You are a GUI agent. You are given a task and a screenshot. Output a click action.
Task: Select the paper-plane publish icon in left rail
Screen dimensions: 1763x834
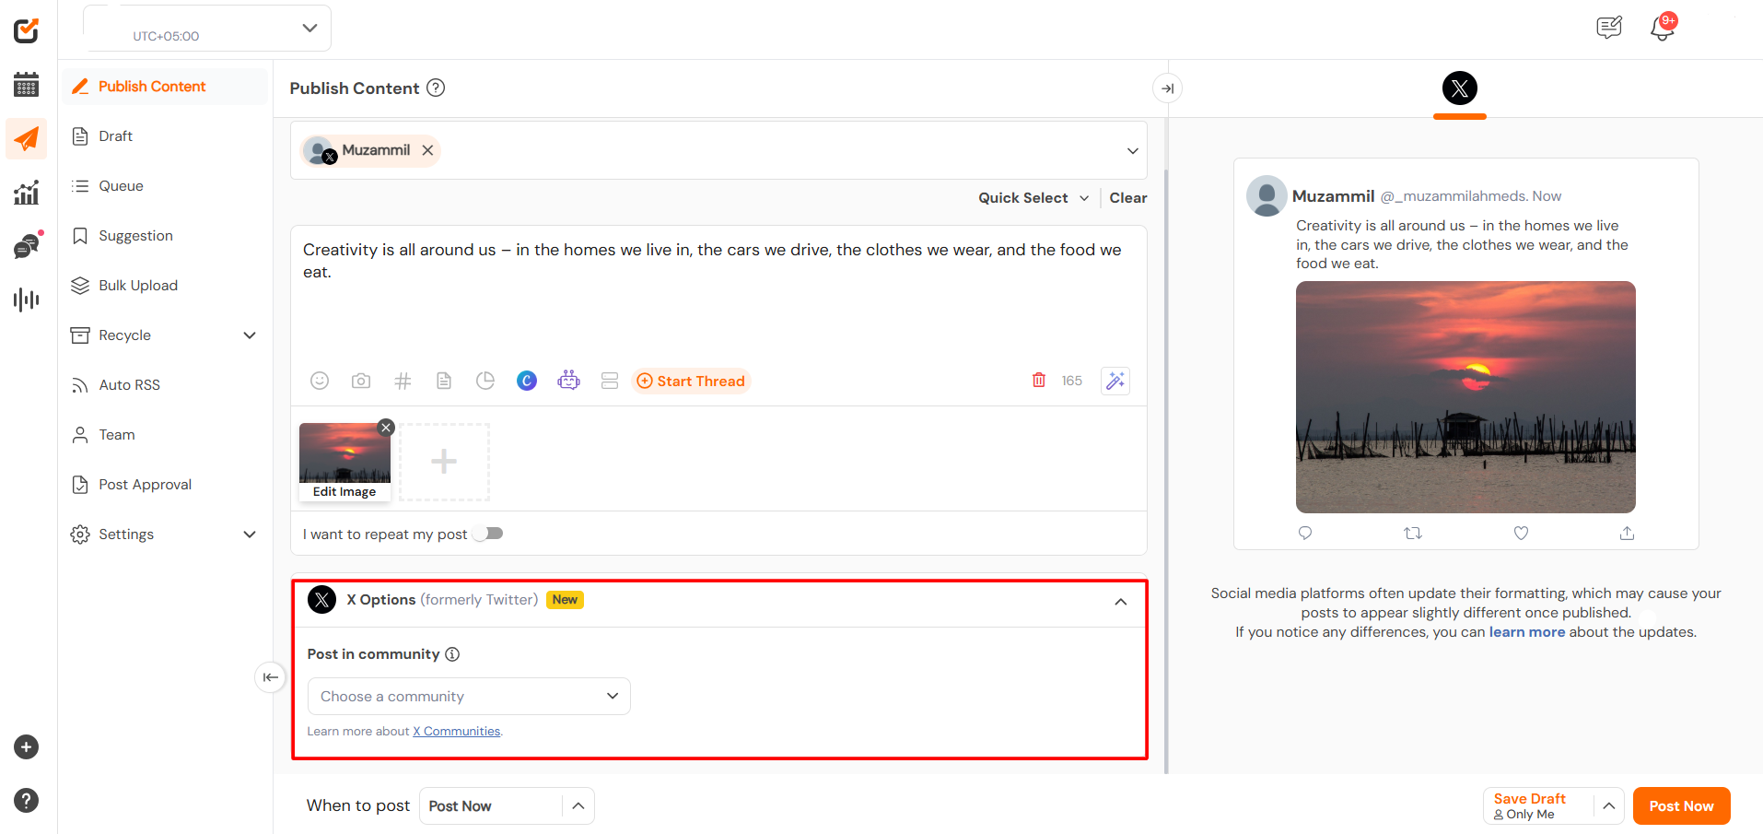click(27, 139)
